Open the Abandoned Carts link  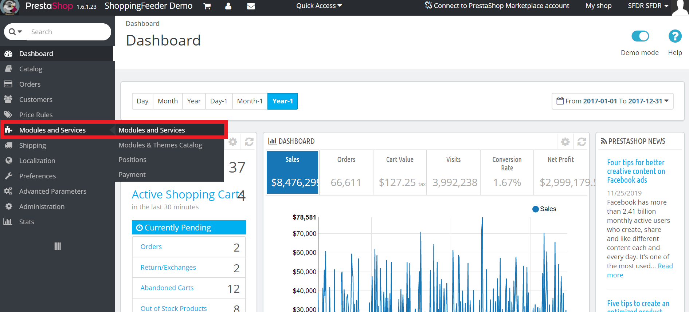coord(167,288)
